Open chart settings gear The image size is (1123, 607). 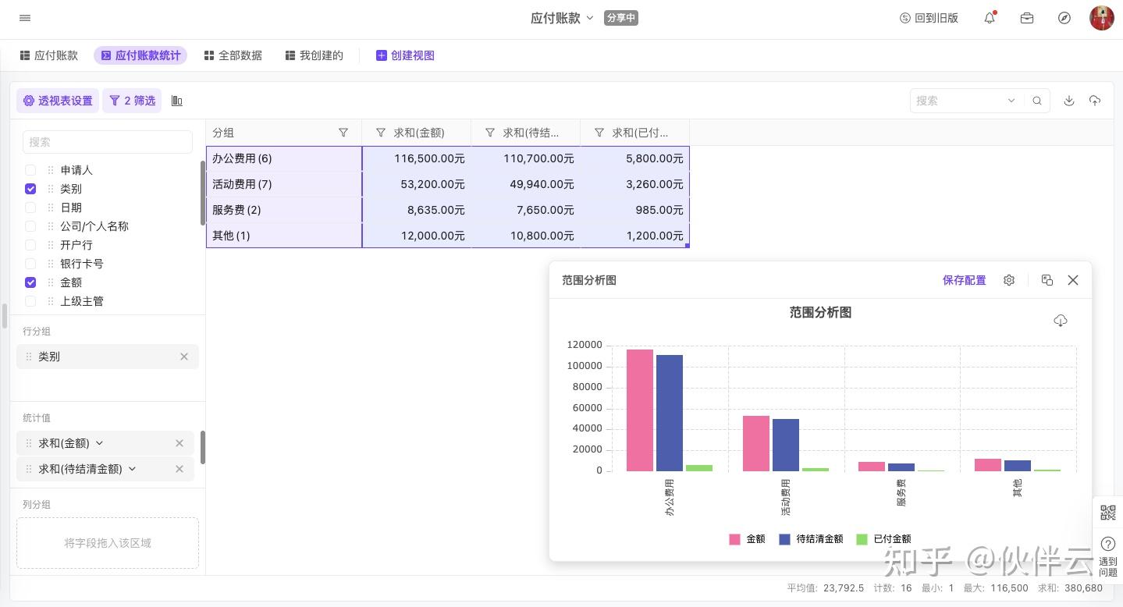coord(1009,280)
